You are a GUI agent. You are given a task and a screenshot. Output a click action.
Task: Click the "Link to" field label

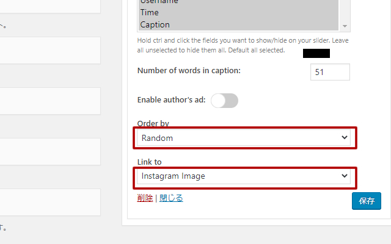click(149, 162)
